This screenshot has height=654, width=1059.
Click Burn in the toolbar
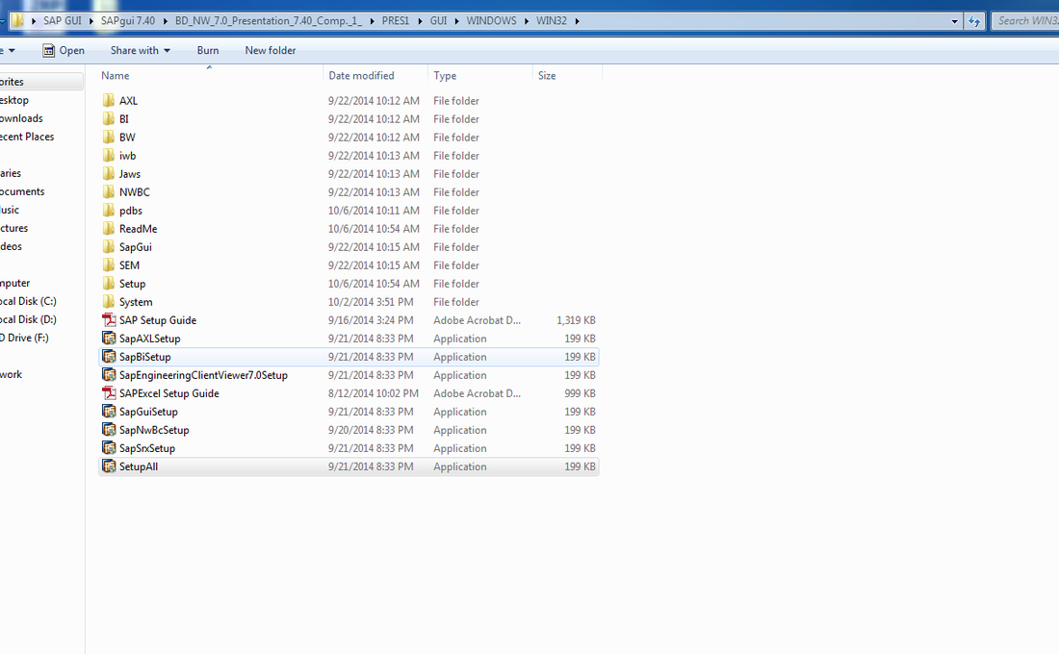click(x=208, y=51)
